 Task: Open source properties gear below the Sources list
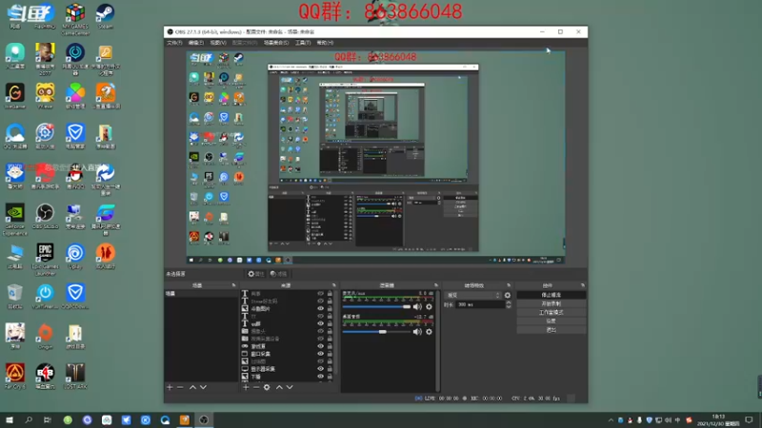point(267,387)
